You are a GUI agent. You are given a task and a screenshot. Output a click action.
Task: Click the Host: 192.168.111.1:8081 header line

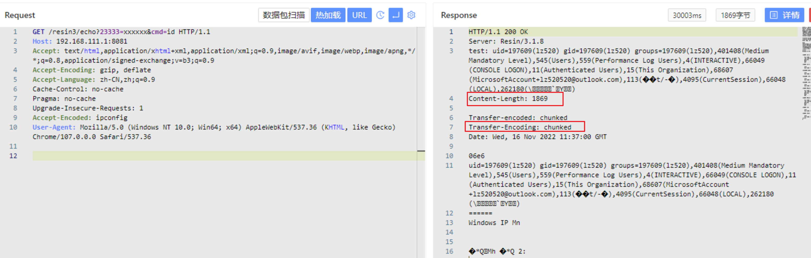point(80,41)
